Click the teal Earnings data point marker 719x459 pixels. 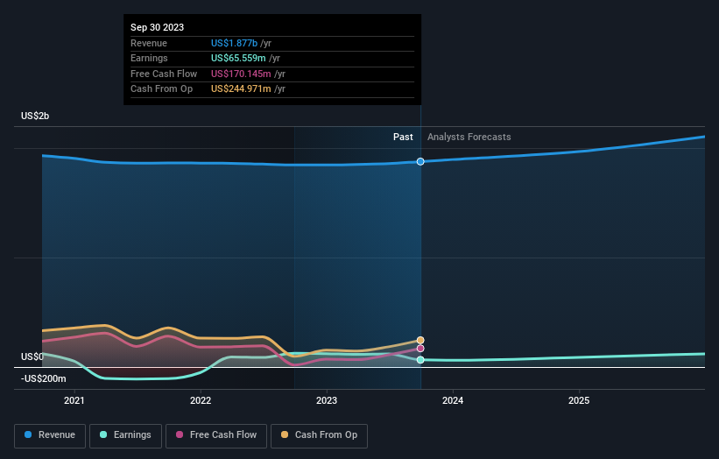420,360
